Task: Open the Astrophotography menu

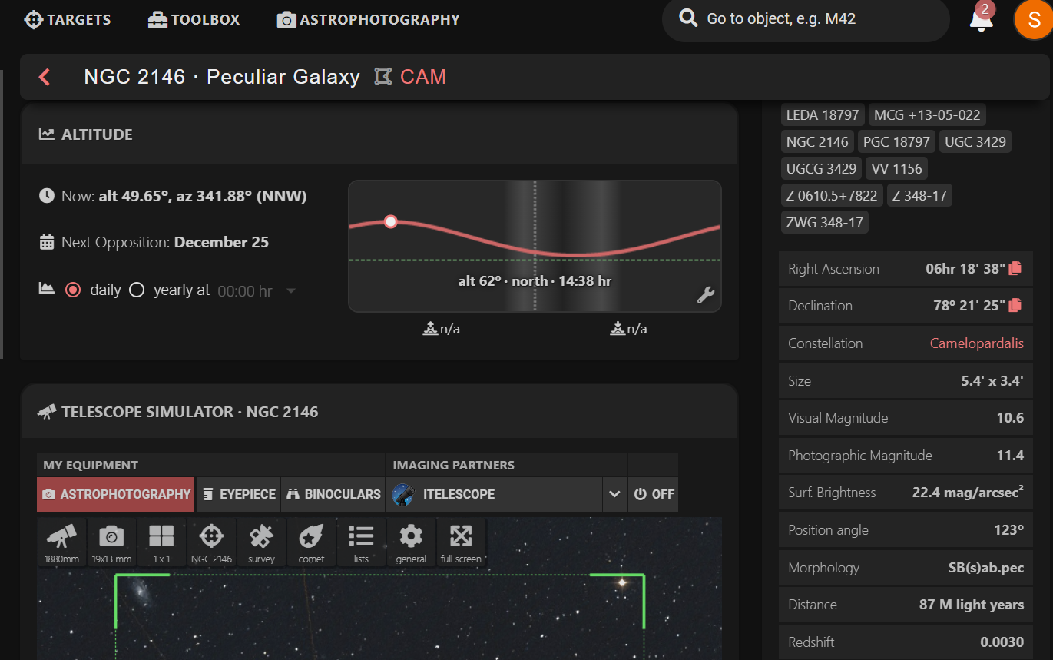Action: tap(368, 20)
